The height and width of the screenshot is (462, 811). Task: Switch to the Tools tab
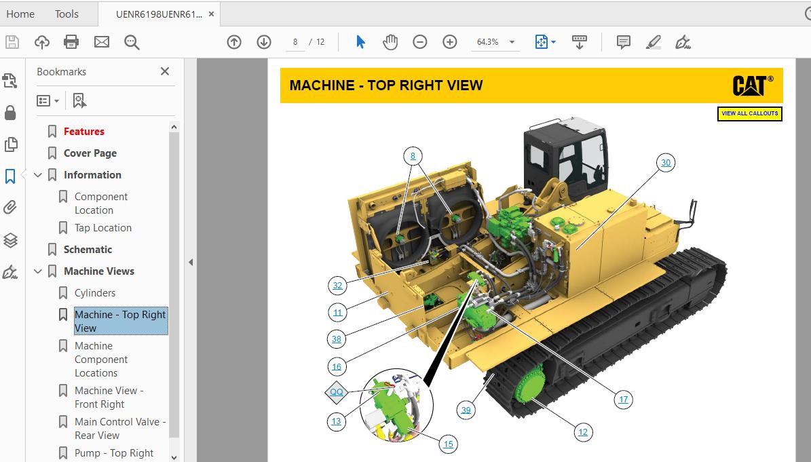point(67,14)
